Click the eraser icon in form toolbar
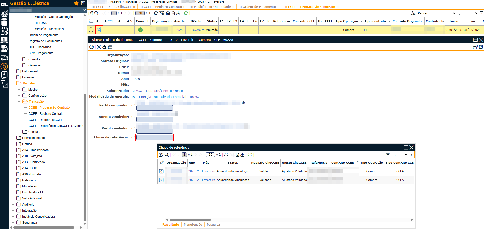 click(104, 47)
